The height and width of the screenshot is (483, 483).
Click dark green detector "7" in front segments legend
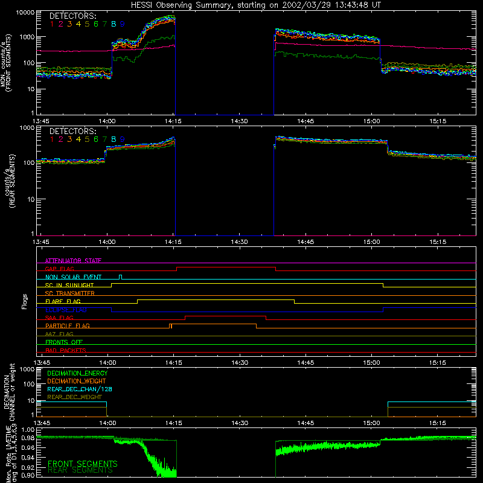104,24
